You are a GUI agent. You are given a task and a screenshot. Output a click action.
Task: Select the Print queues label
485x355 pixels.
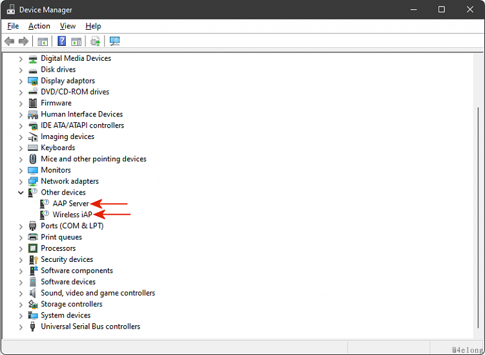coord(61,237)
